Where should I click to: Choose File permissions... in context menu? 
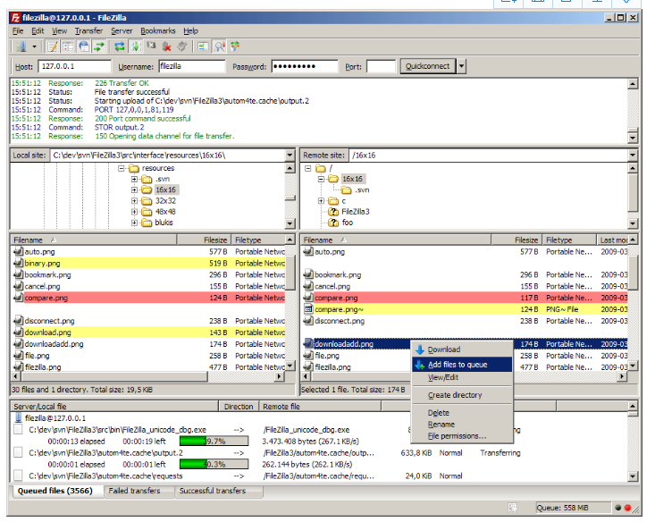point(462,436)
